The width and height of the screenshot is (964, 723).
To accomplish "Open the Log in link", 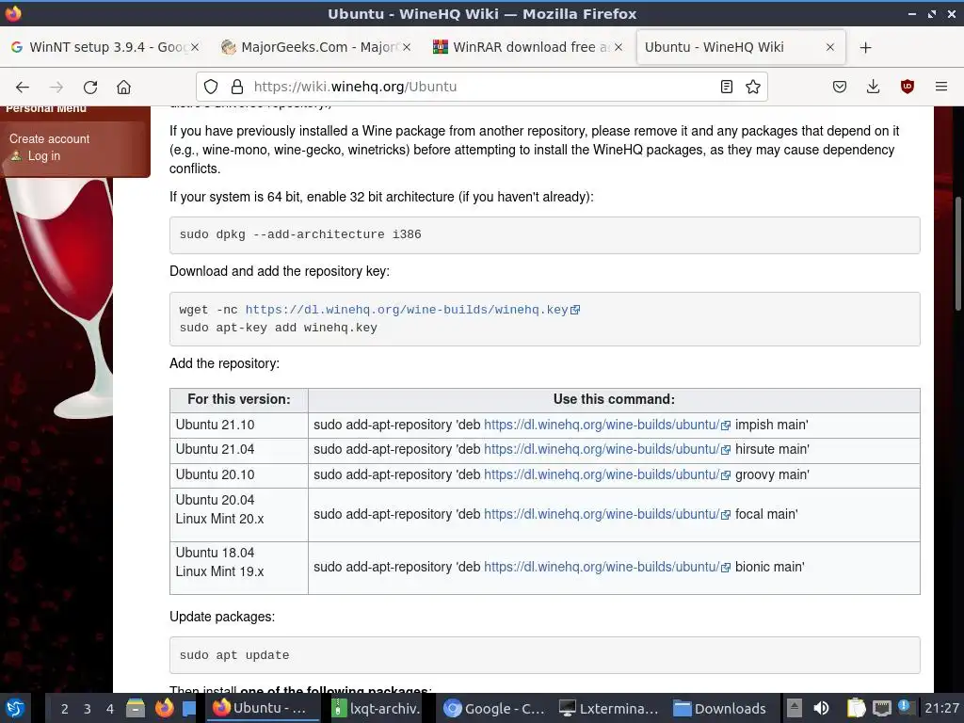I will (x=43, y=156).
